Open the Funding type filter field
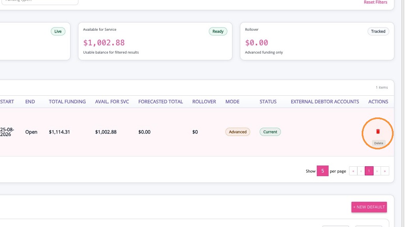The image size is (407, 227). click(39, 1)
